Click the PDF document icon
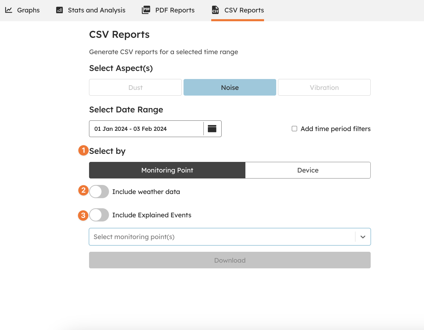The width and height of the screenshot is (424, 330). coord(146,10)
